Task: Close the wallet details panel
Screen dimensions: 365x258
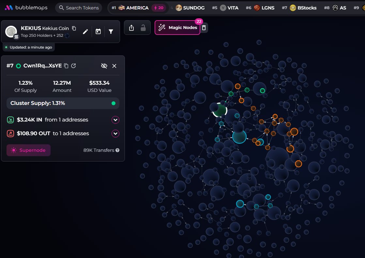Action: [114, 66]
